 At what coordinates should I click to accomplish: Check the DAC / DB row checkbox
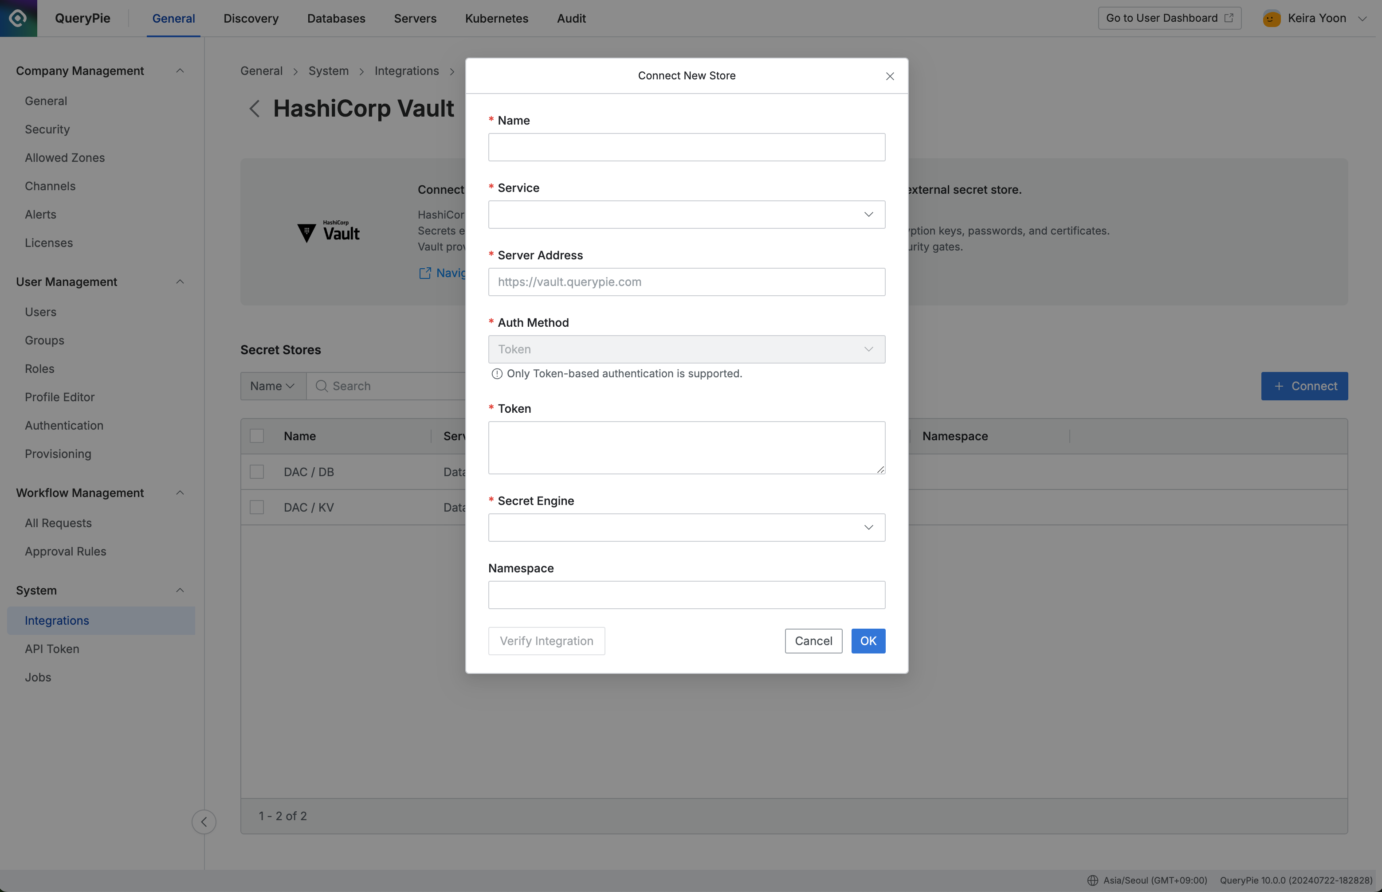pos(257,471)
